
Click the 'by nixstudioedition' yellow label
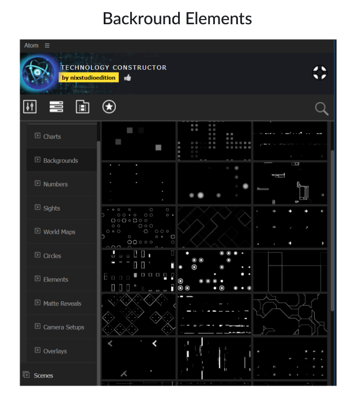pyautogui.click(x=89, y=78)
